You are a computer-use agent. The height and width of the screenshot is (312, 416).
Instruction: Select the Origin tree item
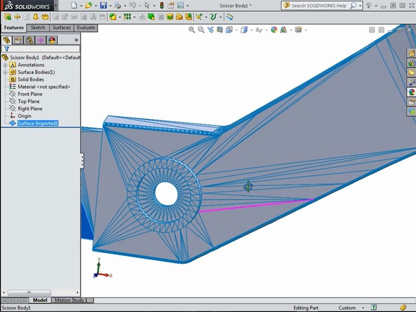(x=25, y=116)
